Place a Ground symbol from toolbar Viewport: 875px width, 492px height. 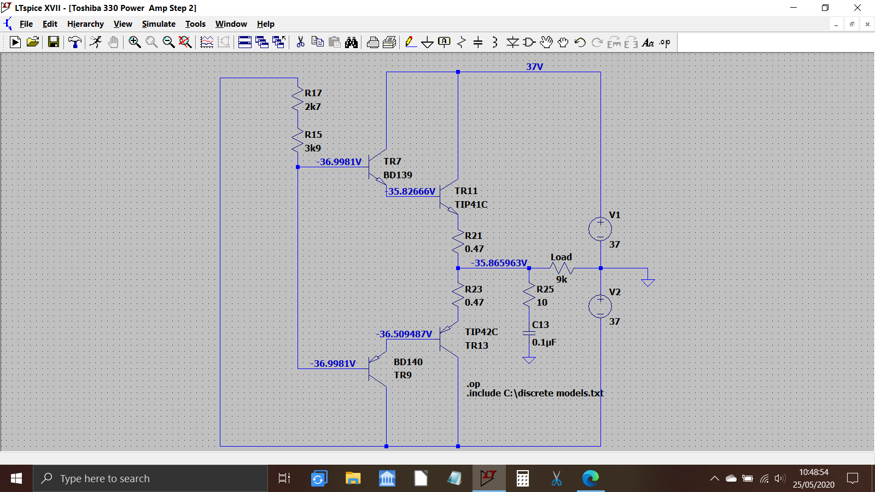pos(428,42)
